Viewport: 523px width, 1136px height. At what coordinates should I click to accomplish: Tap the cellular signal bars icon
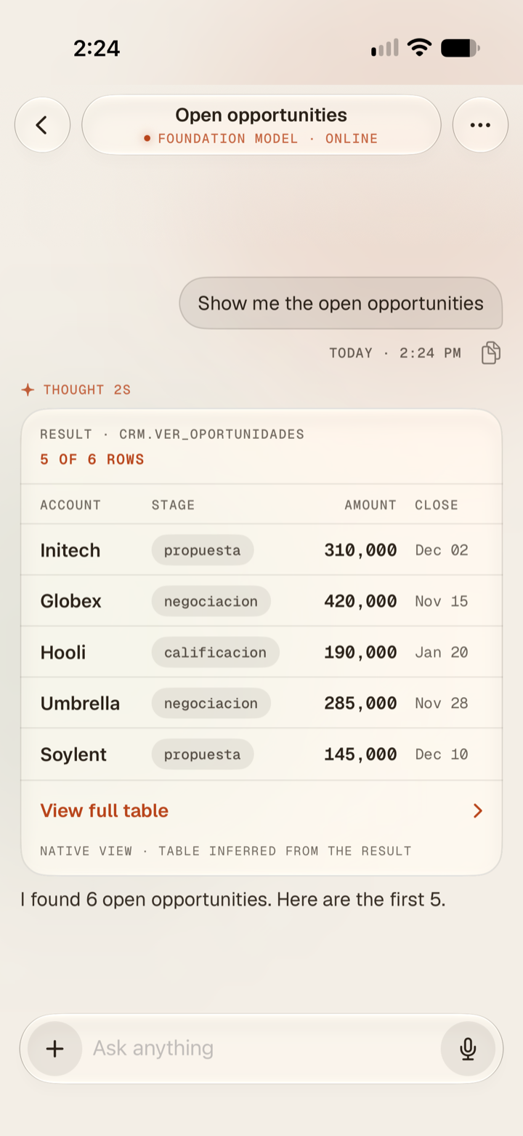pyautogui.click(x=385, y=49)
